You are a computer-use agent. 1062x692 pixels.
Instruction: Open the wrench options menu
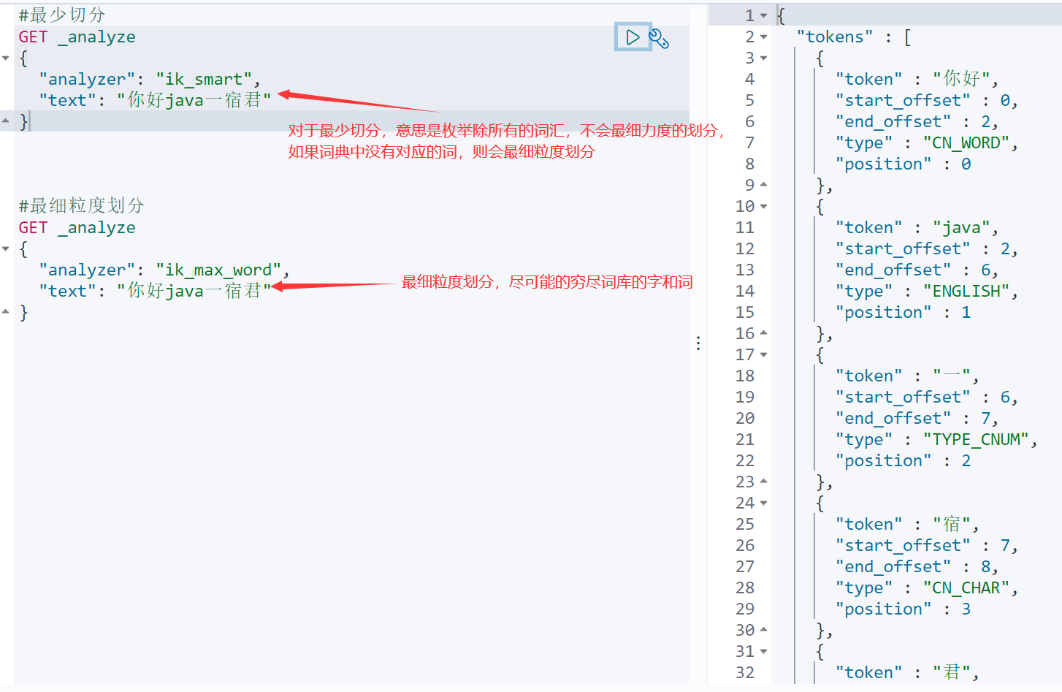[x=659, y=38]
